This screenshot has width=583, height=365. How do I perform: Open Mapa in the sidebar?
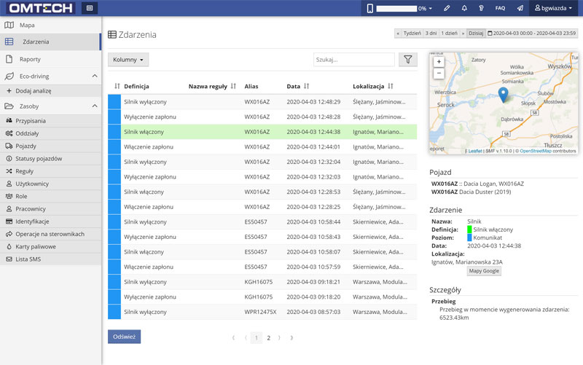[x=27, y=25]
